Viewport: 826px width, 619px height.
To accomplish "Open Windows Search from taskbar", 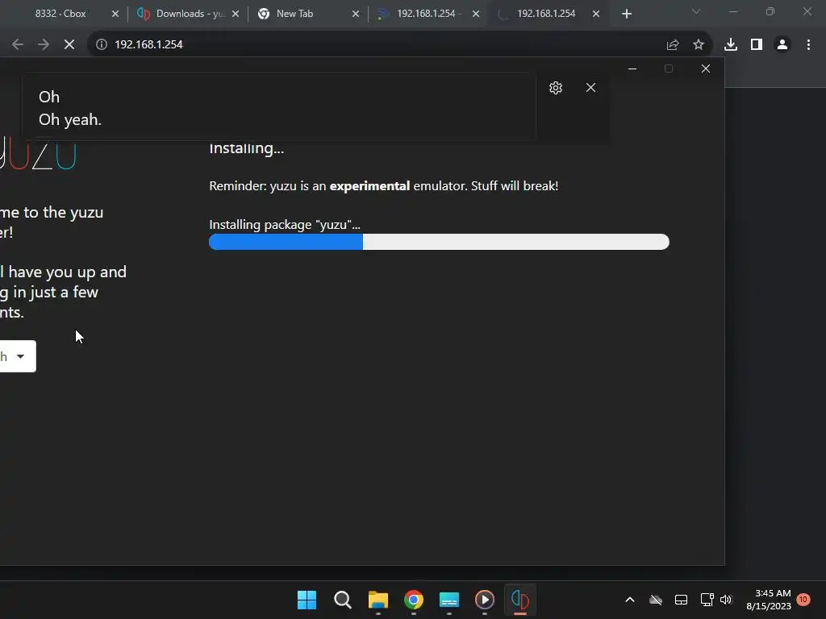I will [342, 600].
